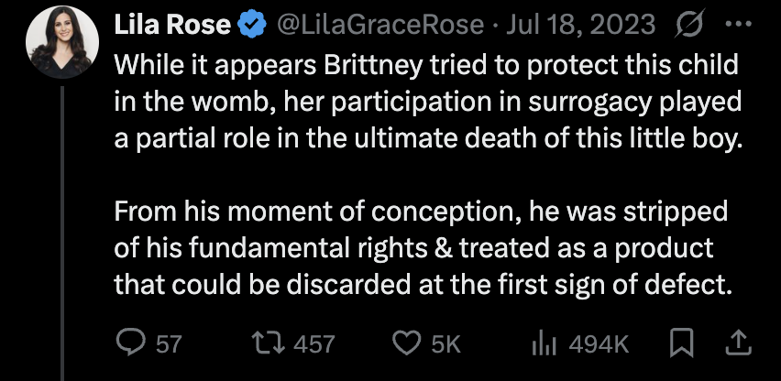Like the post with the heart icon

405,343
